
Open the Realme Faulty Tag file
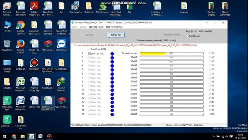point(34,85)
